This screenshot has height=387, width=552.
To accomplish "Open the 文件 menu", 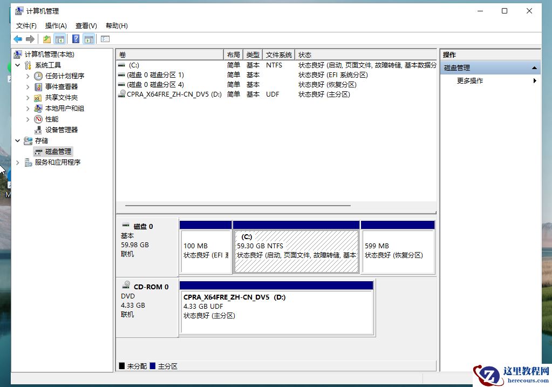I will [26, 25].
